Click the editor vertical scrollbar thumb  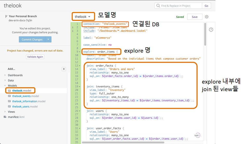tap(205, 34)
